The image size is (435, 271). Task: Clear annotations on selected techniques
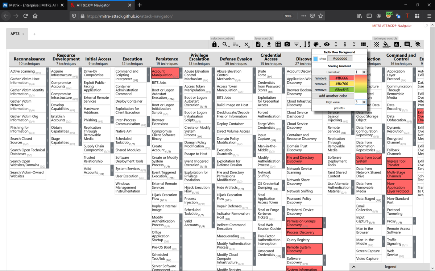point(418,44)
